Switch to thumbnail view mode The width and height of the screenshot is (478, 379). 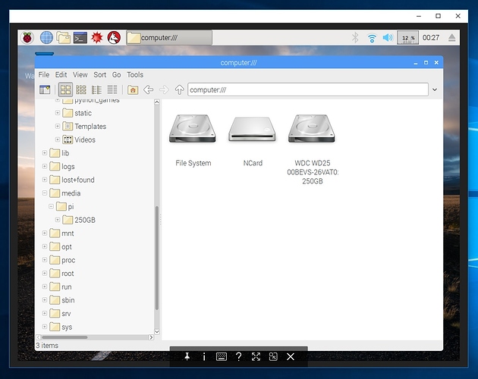(x=81, y=89)
